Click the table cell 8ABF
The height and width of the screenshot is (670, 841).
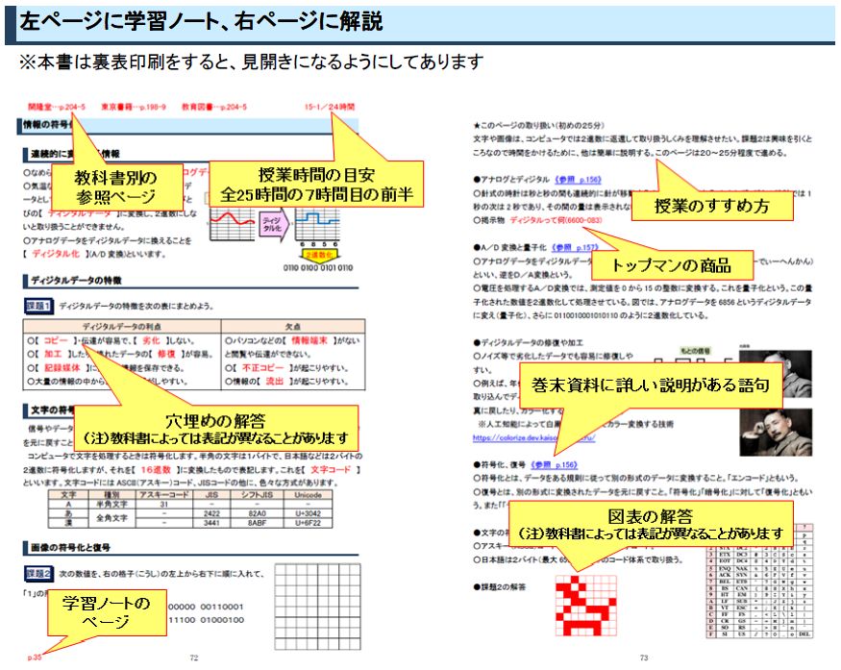click(257, 522)
